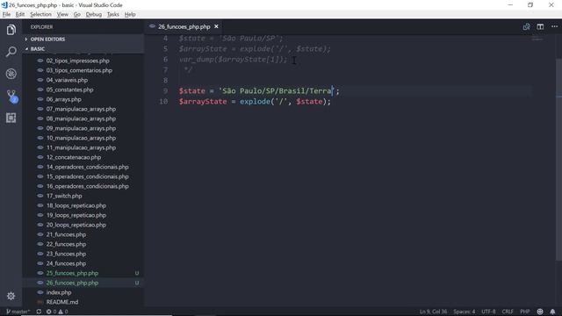Open the notifications bell icon
Image resolution: width=562 pixels, height=316 pixels.
pyautogui.click(x=552, y=312)
